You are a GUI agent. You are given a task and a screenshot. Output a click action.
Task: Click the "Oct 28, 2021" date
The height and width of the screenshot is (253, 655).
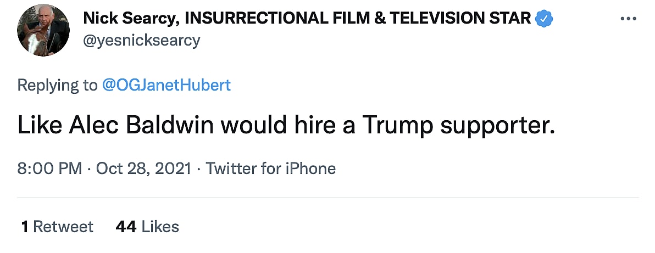click(x=143, y=168)
